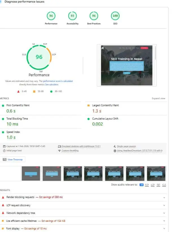
Task: Filter audits by LCP
Action: (x=153, y=185)
